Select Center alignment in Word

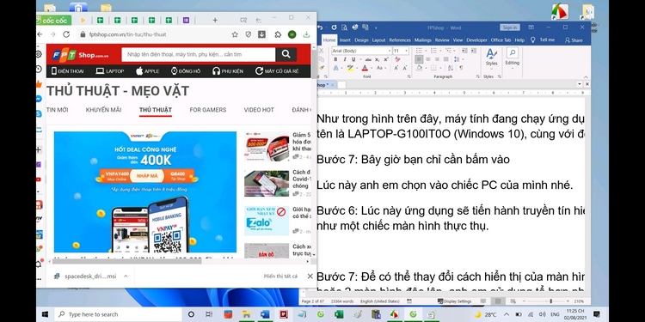[427, 59]
